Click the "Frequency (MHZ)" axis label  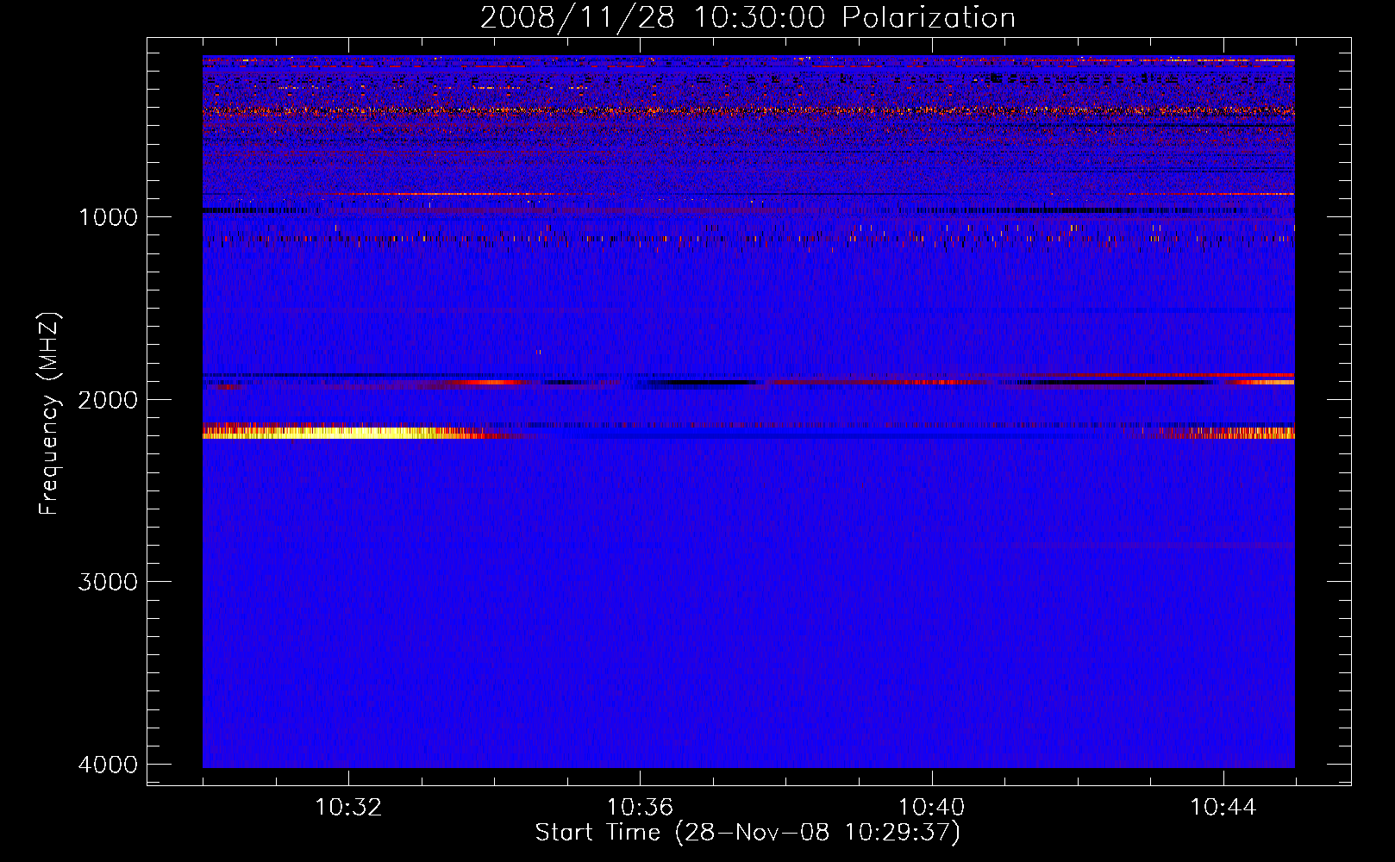click(50, 414)
